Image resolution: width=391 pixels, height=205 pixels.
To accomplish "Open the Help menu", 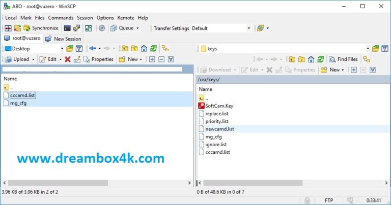I will pyautogui.click(x=143, y=18).
